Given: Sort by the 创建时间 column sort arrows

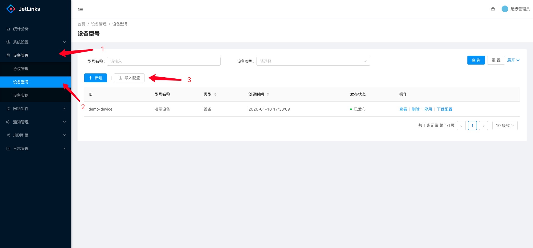Looking at the screenshot, I should pos(268,94).
